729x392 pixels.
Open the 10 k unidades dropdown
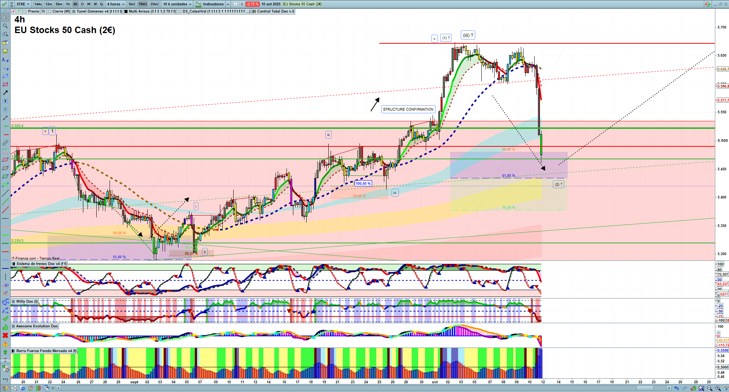(x=177, y=4)
